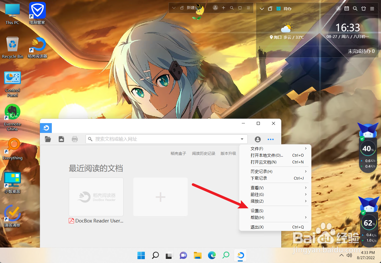381x263 pixels.
Task: Open Task View on taskbar
Action: [169, 255]
